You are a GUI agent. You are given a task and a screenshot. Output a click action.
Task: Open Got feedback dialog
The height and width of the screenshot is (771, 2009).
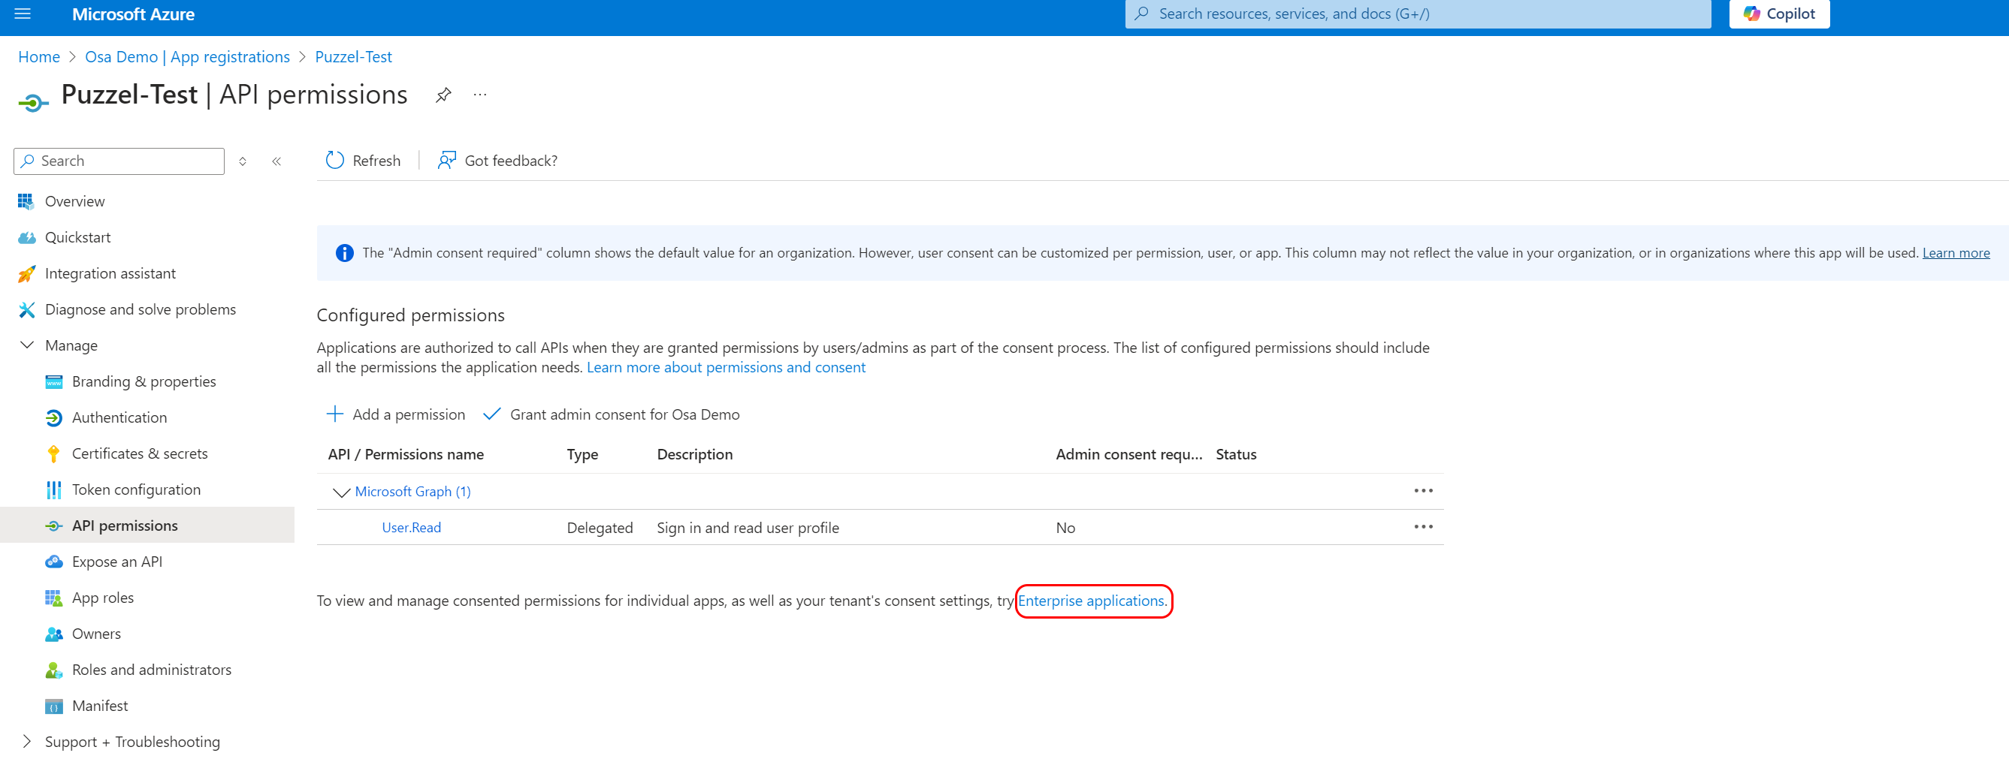click(x=497, y=161)
